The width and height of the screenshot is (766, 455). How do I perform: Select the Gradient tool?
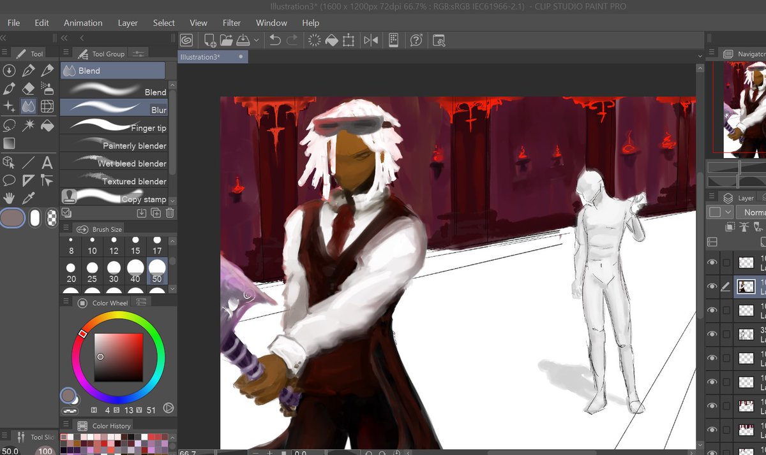pyautogui.click(x=9, y=143)
